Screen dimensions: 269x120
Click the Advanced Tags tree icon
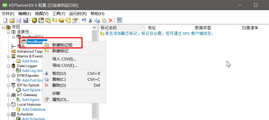13,51
